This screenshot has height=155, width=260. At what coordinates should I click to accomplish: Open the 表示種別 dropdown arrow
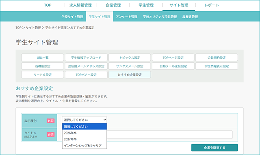click(105, 120)
